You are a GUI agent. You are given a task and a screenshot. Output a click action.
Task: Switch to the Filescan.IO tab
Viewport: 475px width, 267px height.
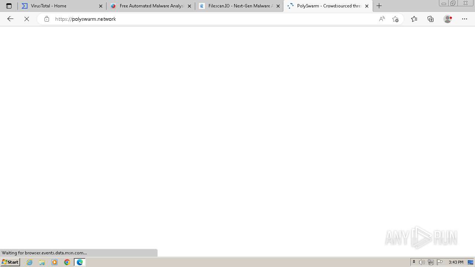(239, 6)
